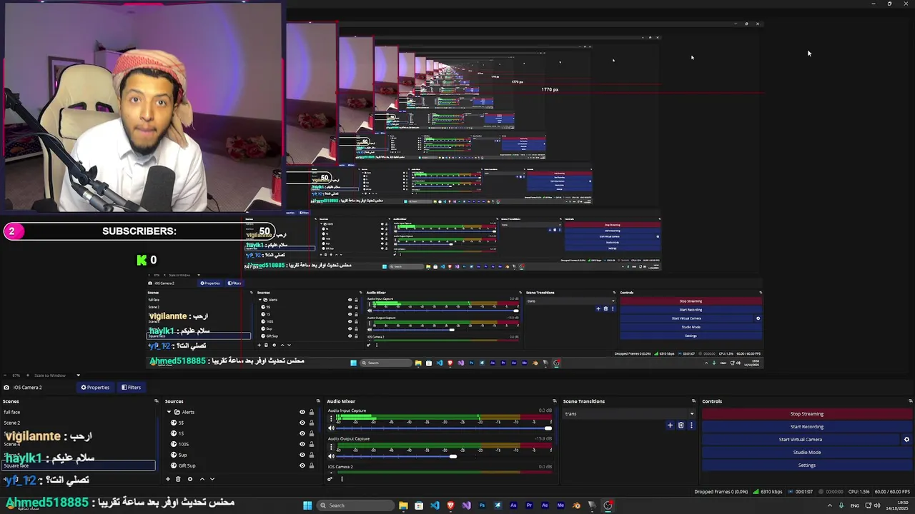Open scene transition properties menu
Image resolution: width=915 pixels, height=514 pixels.
691,425
